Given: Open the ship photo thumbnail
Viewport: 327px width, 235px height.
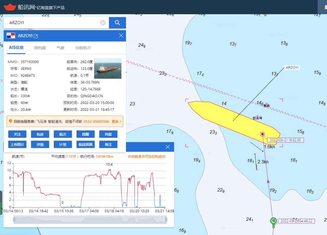Looking at the screenshot, I should pos(107,68).
